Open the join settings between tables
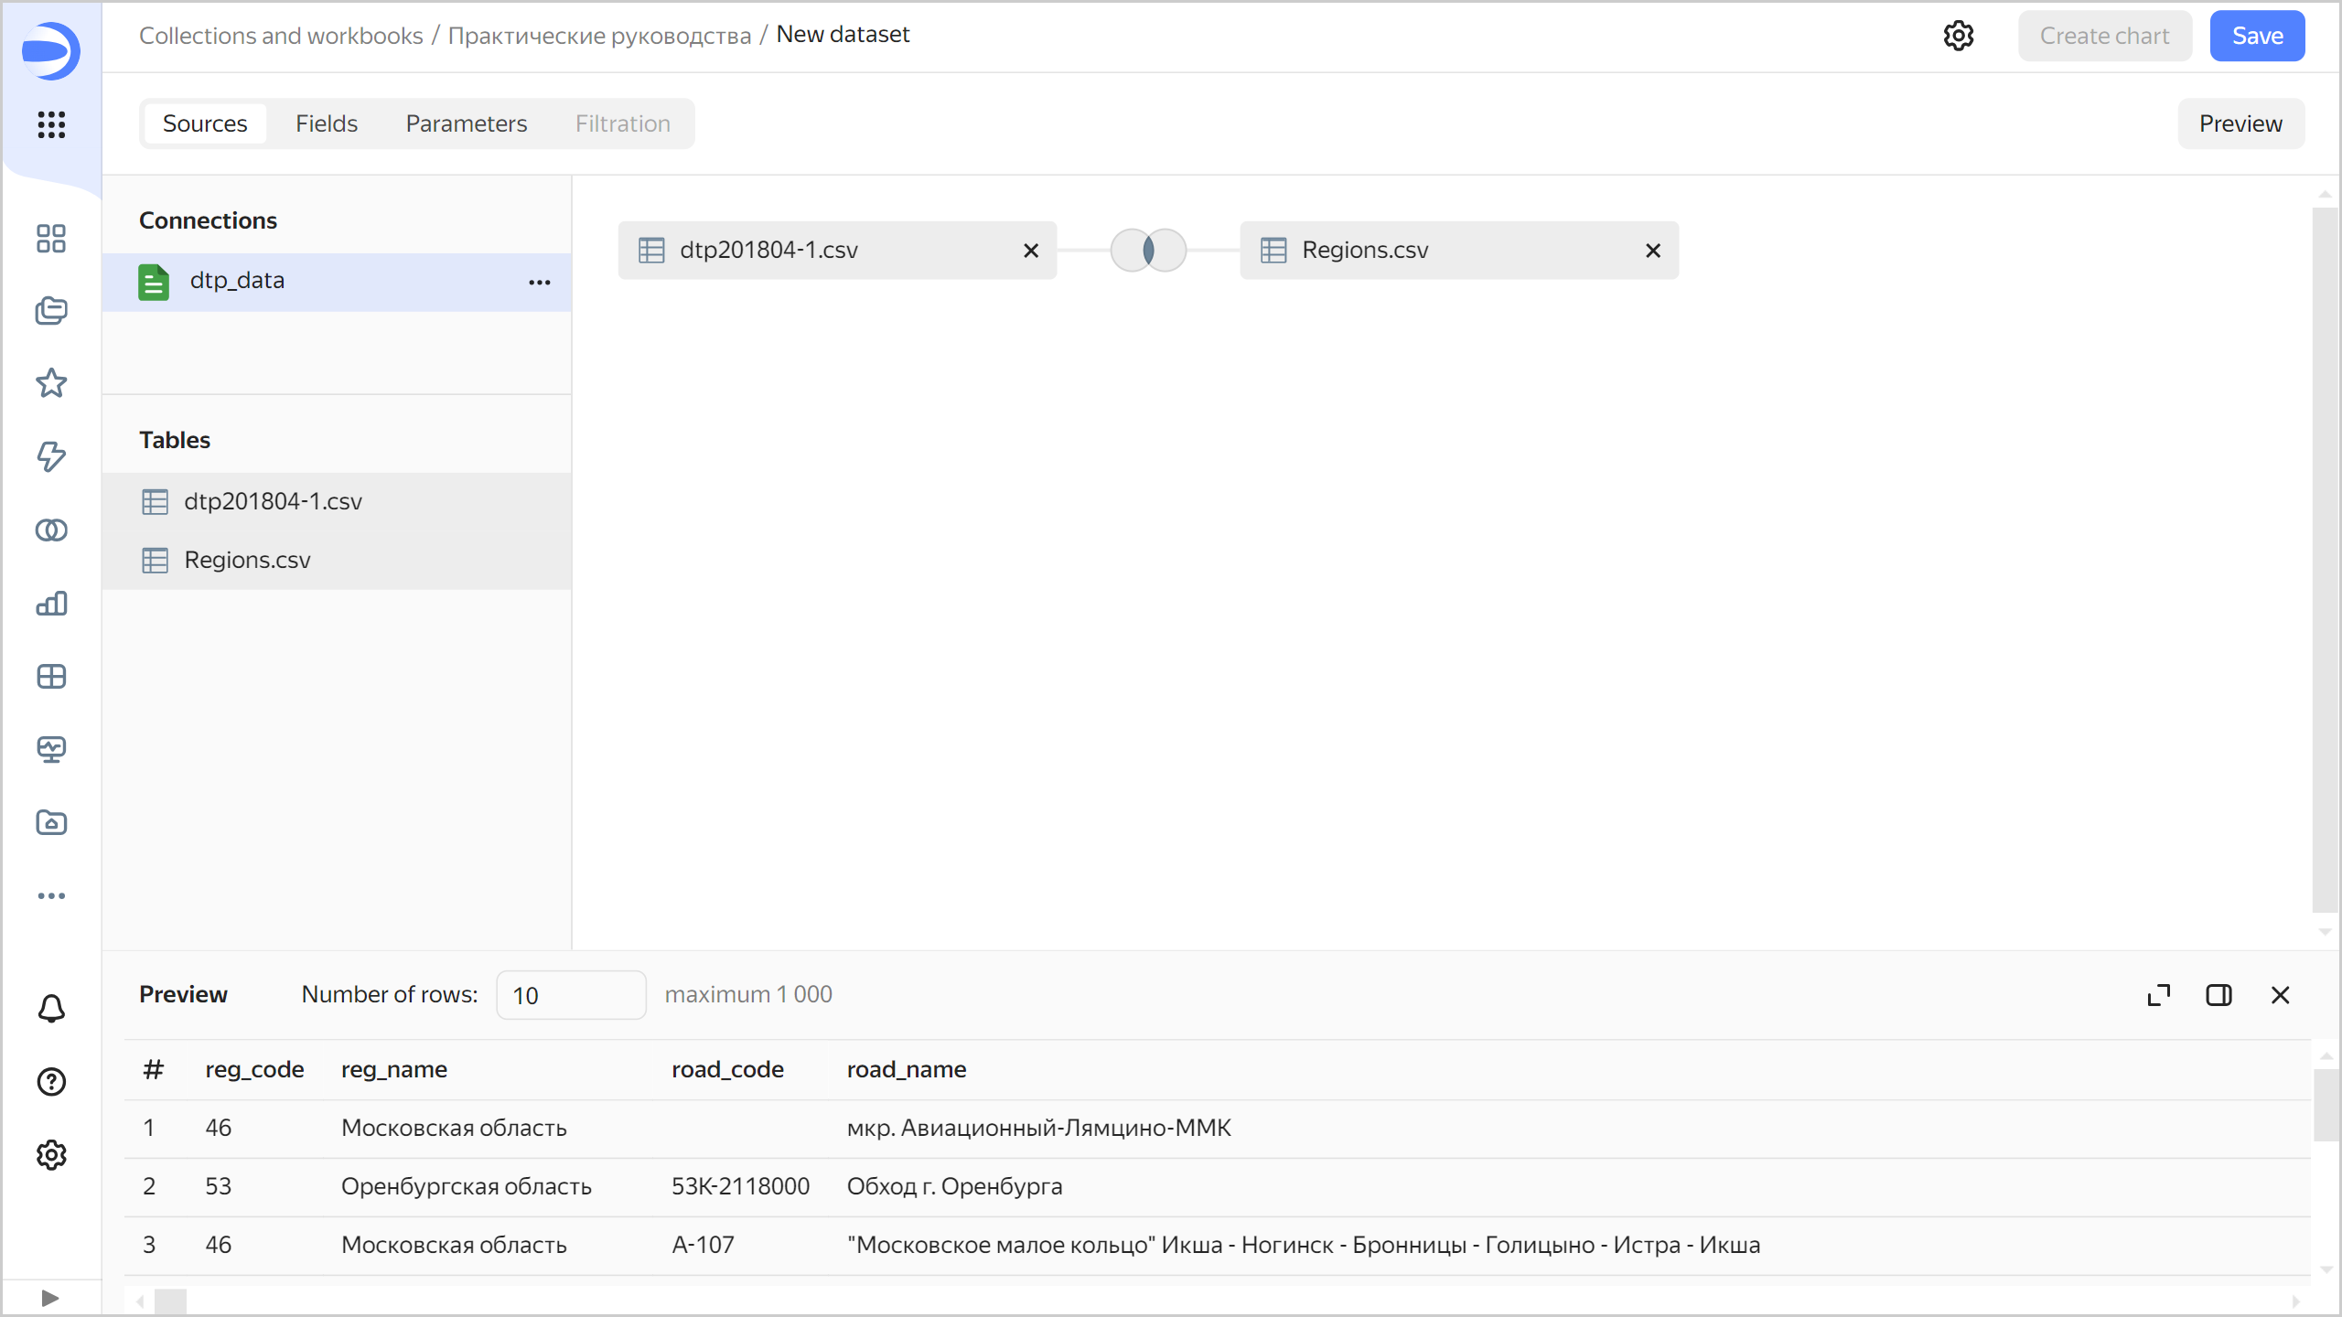This screenshot has height=1317, width=2342. click(1148, 250)
